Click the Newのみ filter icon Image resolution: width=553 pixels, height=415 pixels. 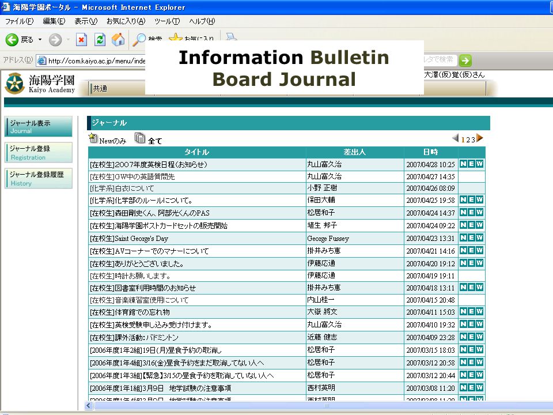93,138
